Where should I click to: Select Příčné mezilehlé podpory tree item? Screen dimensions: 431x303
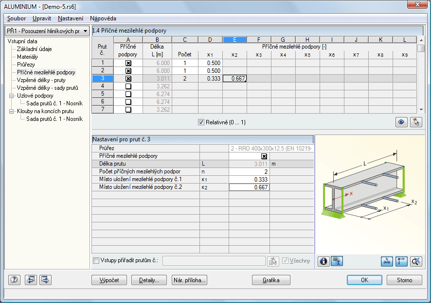[x=46, y=72]
